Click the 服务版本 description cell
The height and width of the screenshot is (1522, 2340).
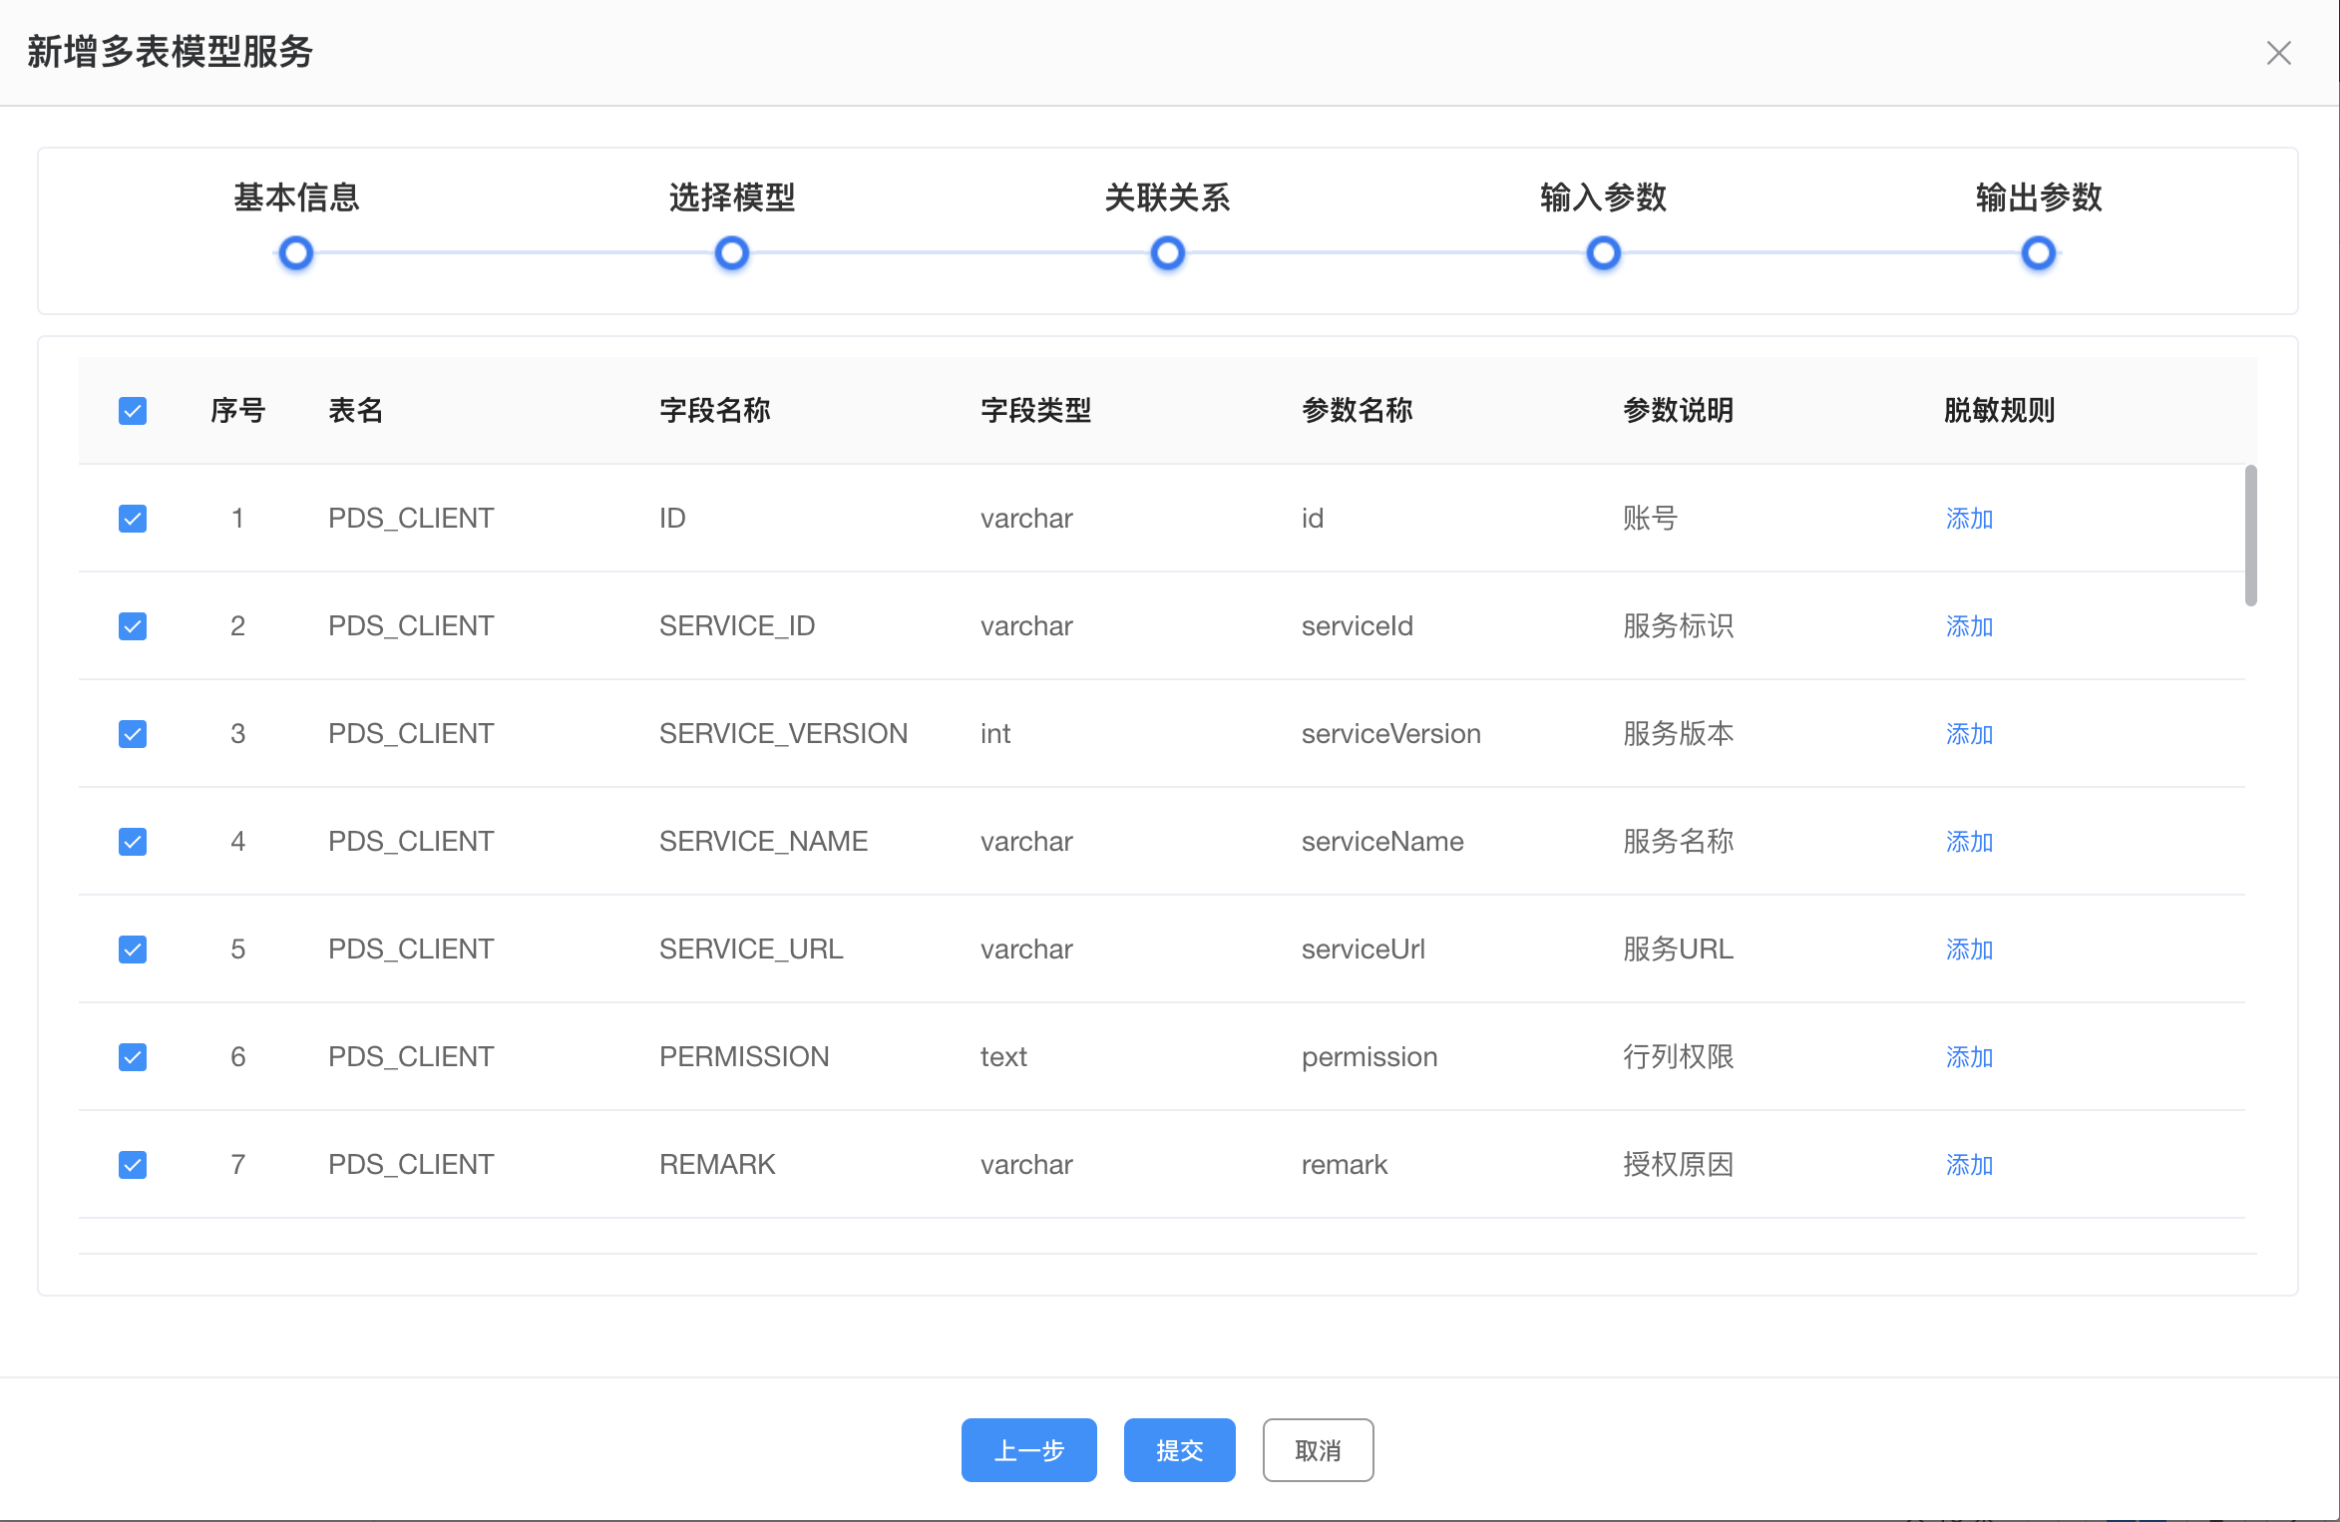point(1679,734)
